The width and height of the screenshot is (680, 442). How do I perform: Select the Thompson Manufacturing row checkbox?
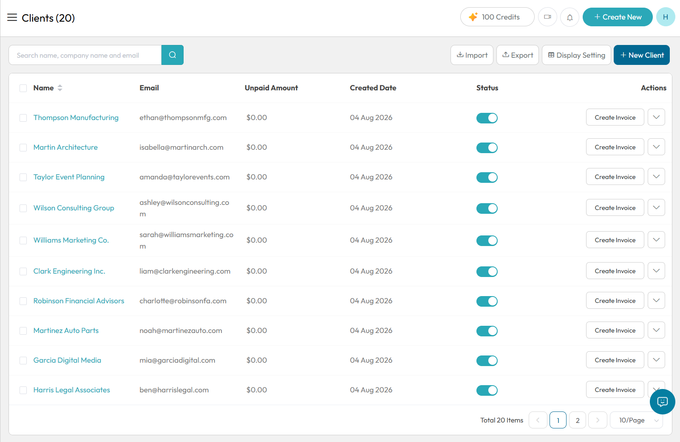23,118
